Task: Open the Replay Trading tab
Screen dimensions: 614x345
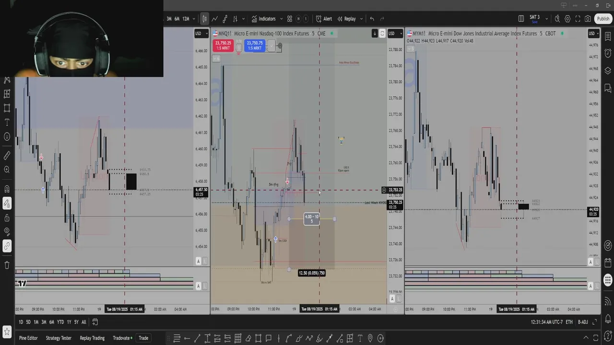Action: [92, 338]
